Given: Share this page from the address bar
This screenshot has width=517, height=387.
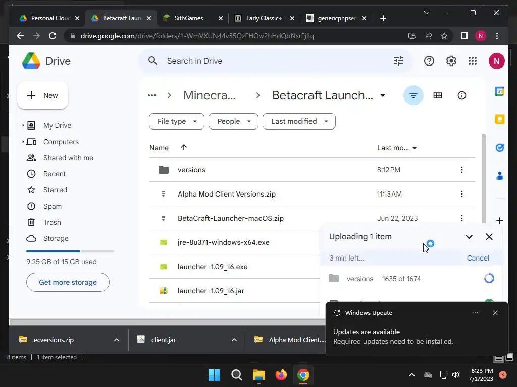Looking at the screenshot, I should (428, 36).
